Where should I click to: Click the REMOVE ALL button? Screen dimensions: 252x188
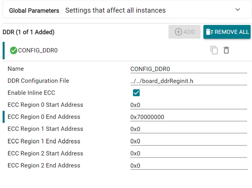[x=227, y=32]
